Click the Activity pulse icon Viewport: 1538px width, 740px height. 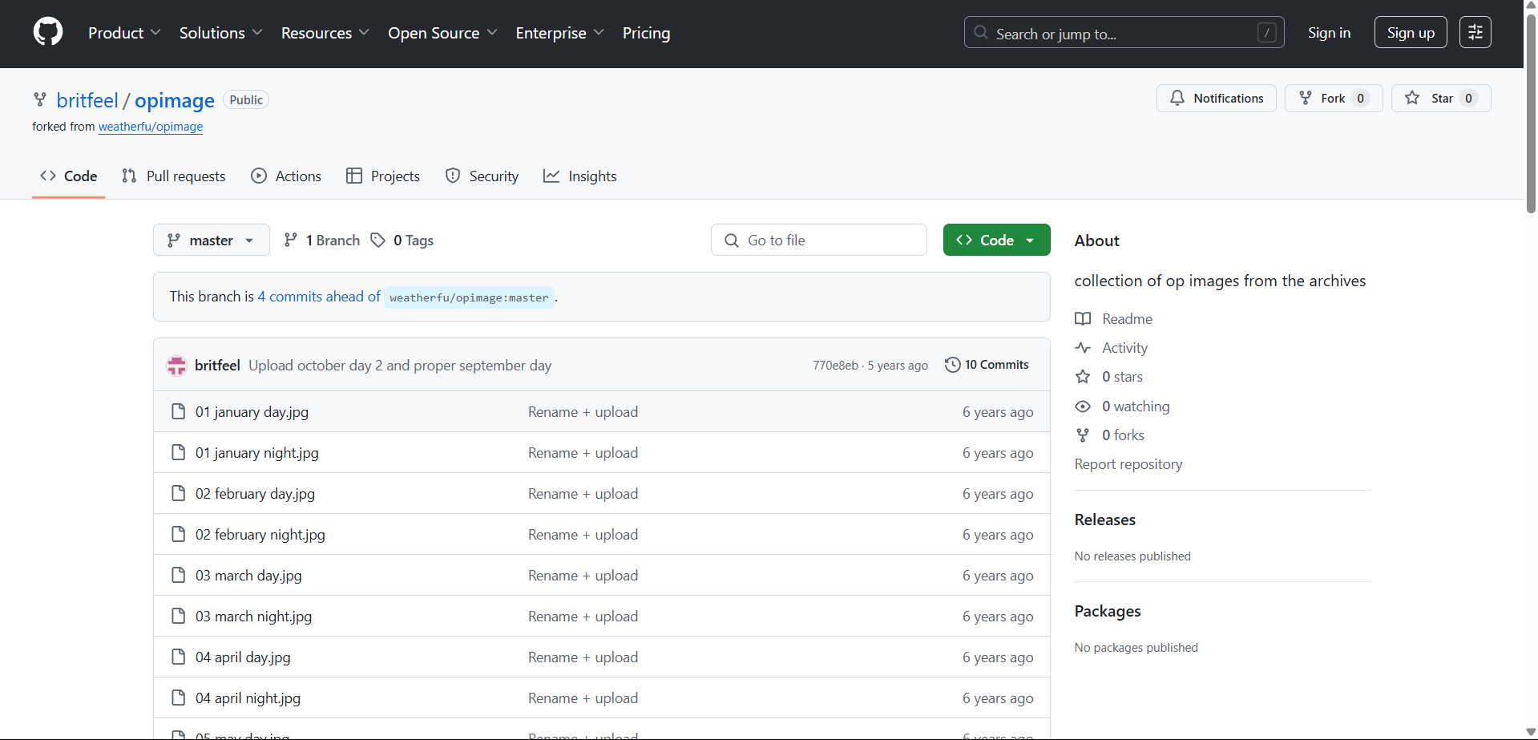click(1083, 348)
